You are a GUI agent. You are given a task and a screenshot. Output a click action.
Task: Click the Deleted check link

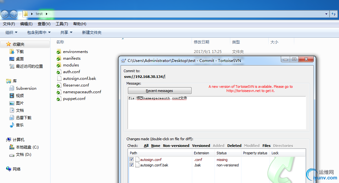click(x=234, y=146)
